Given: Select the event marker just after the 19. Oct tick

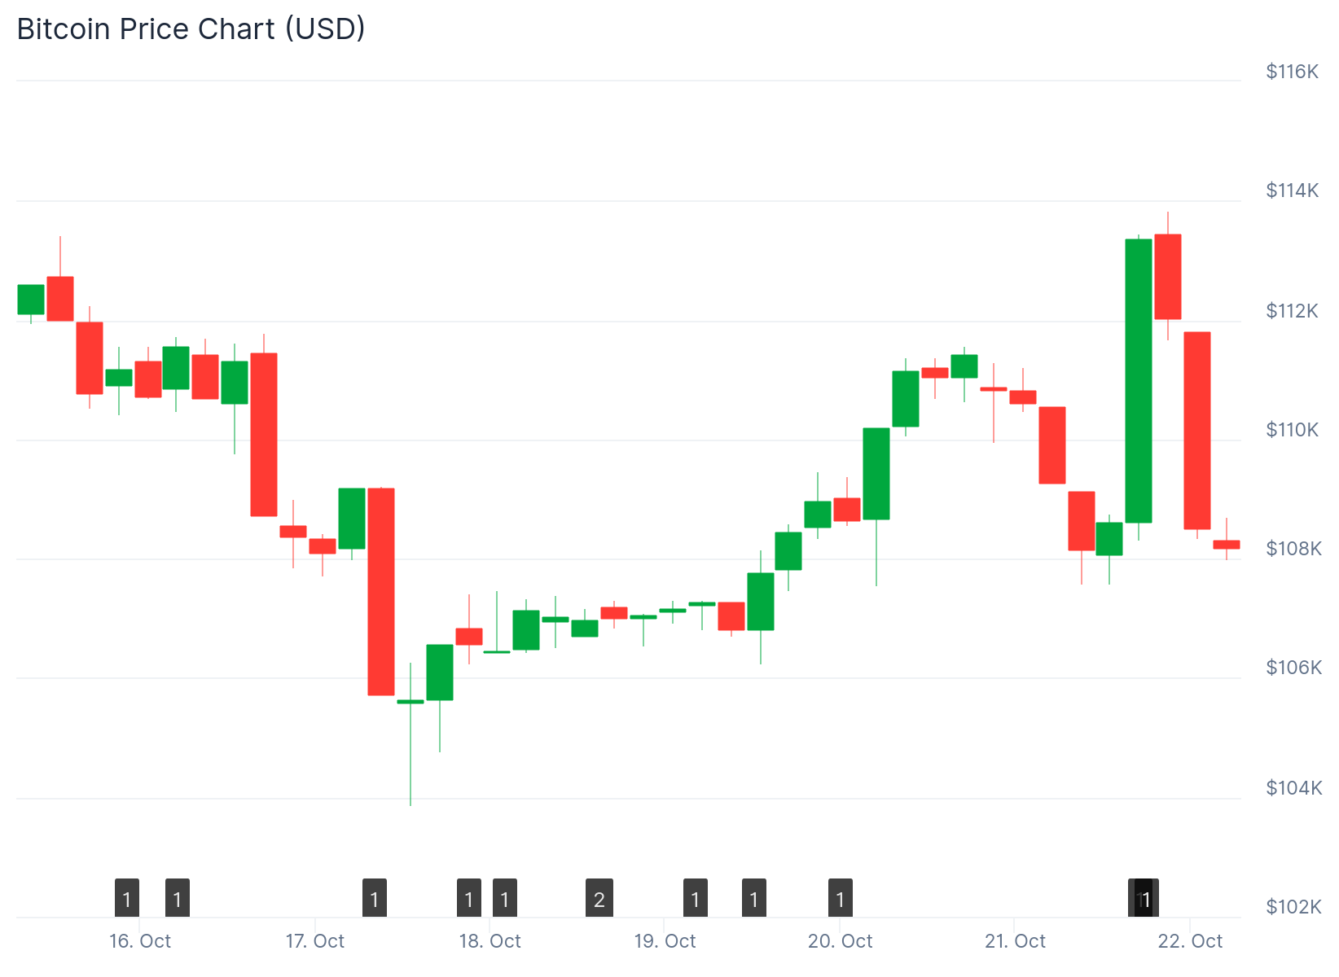Looking at the screenshot, I should coord(696,899).
